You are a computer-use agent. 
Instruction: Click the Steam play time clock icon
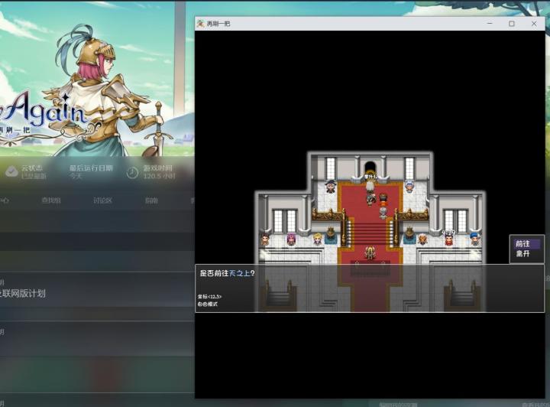pyautogui.click(x=132, y=172)
